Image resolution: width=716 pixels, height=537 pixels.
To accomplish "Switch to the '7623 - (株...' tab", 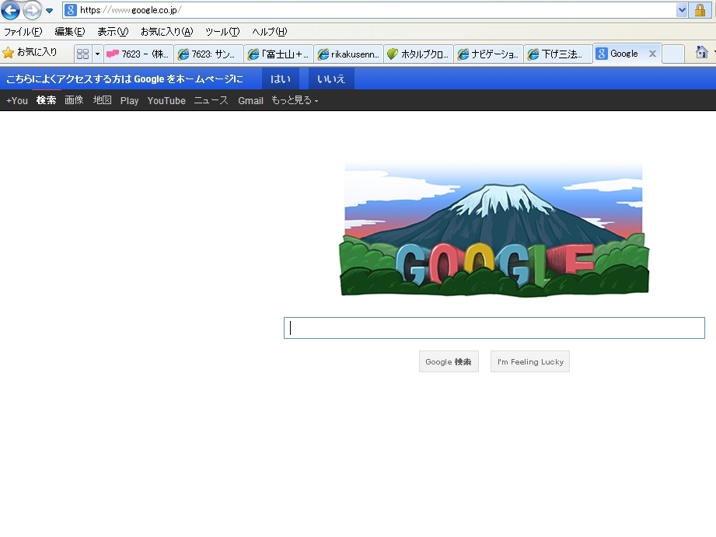I will (138, 54).
